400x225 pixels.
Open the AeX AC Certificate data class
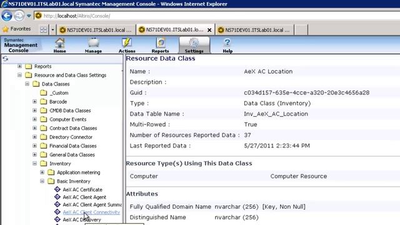[82, 189]
